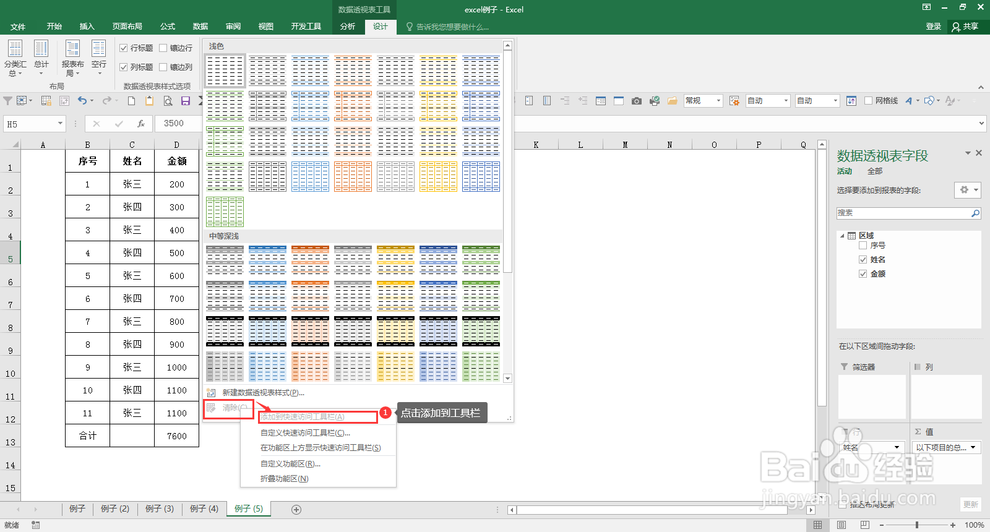Open the 空行 blank rows button
Screen dimensions: 990x532
(99, 58)
